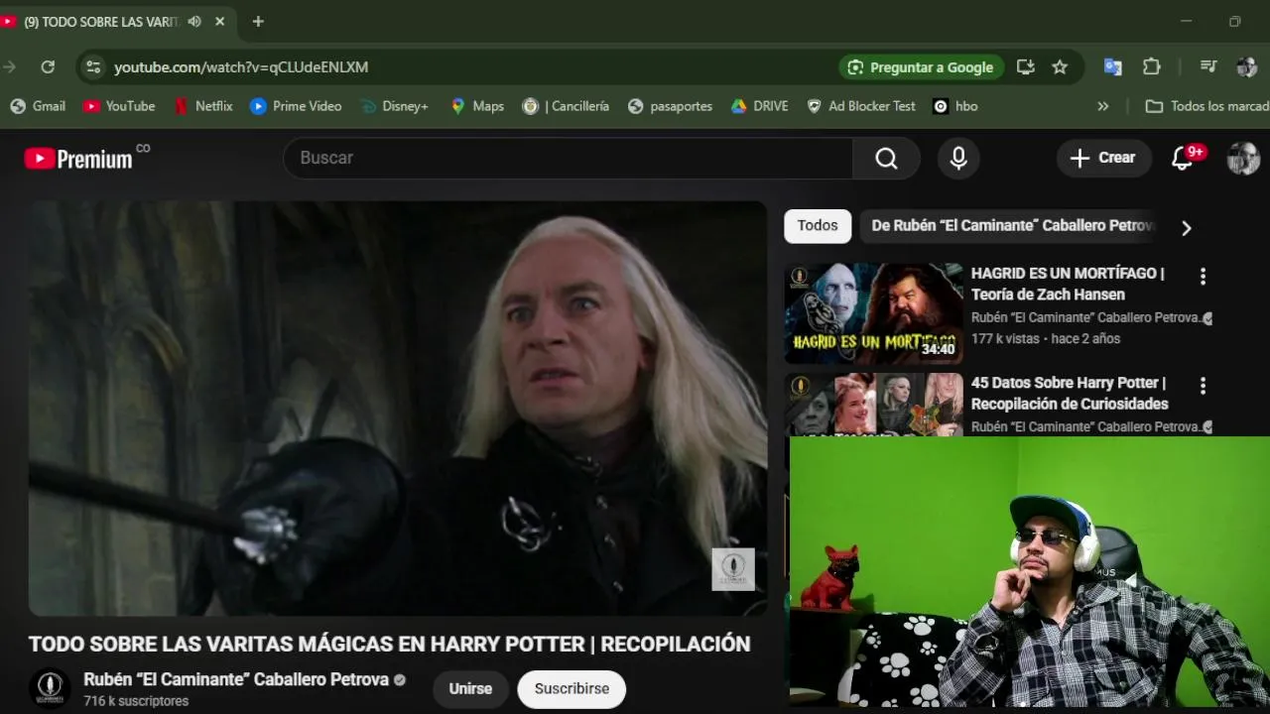Image resolution: width=1270 pixels, height=714 pixels.
Task: Reload the page with the refresh icon
Action: coord(48,67)
